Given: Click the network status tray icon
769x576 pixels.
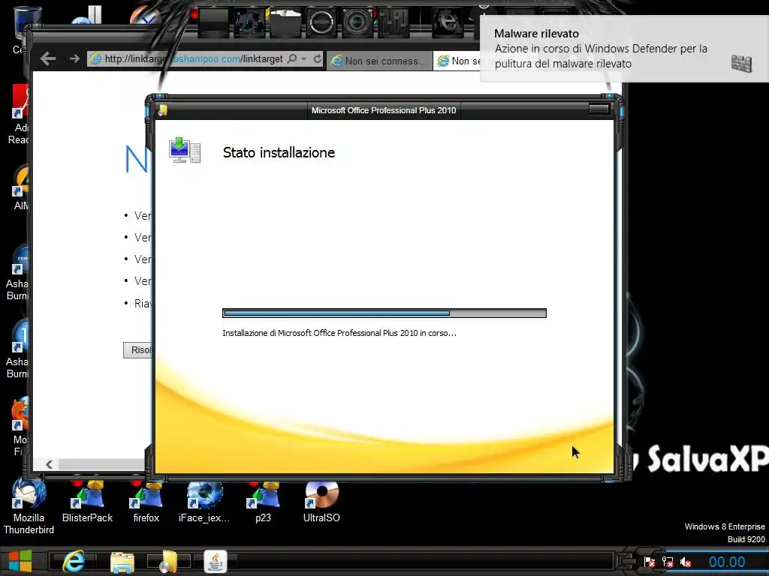Looking at the screenshot, I should [x=668, y=562].
